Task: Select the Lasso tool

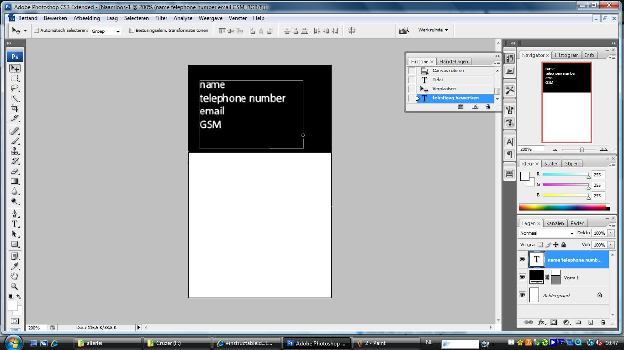Action: tap(15, 88)
